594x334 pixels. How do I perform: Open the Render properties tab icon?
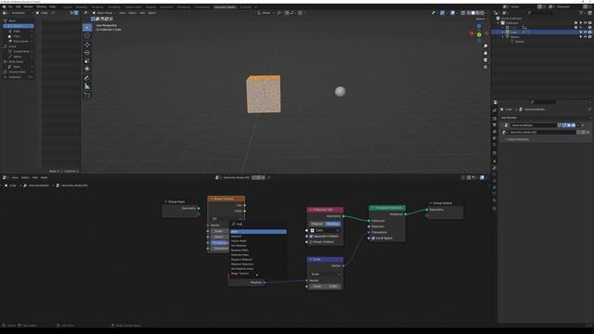(495, 119)
